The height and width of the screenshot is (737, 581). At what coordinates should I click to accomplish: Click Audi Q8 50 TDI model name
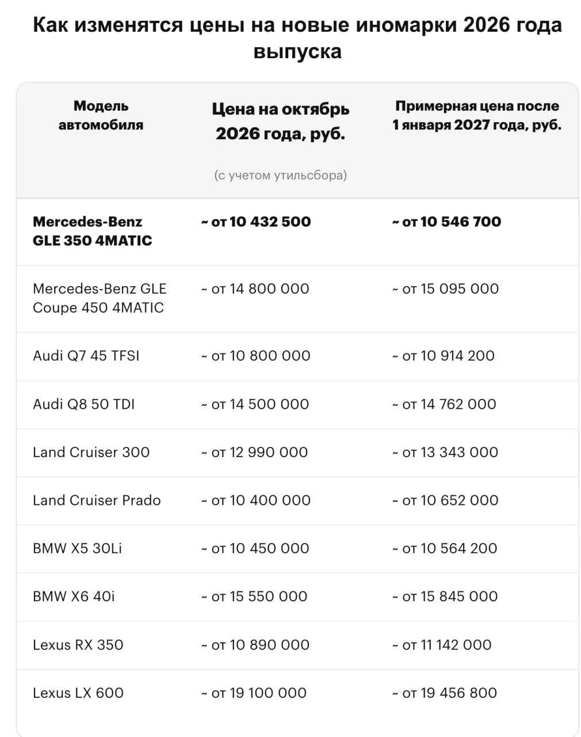click(x=84, y=404)
